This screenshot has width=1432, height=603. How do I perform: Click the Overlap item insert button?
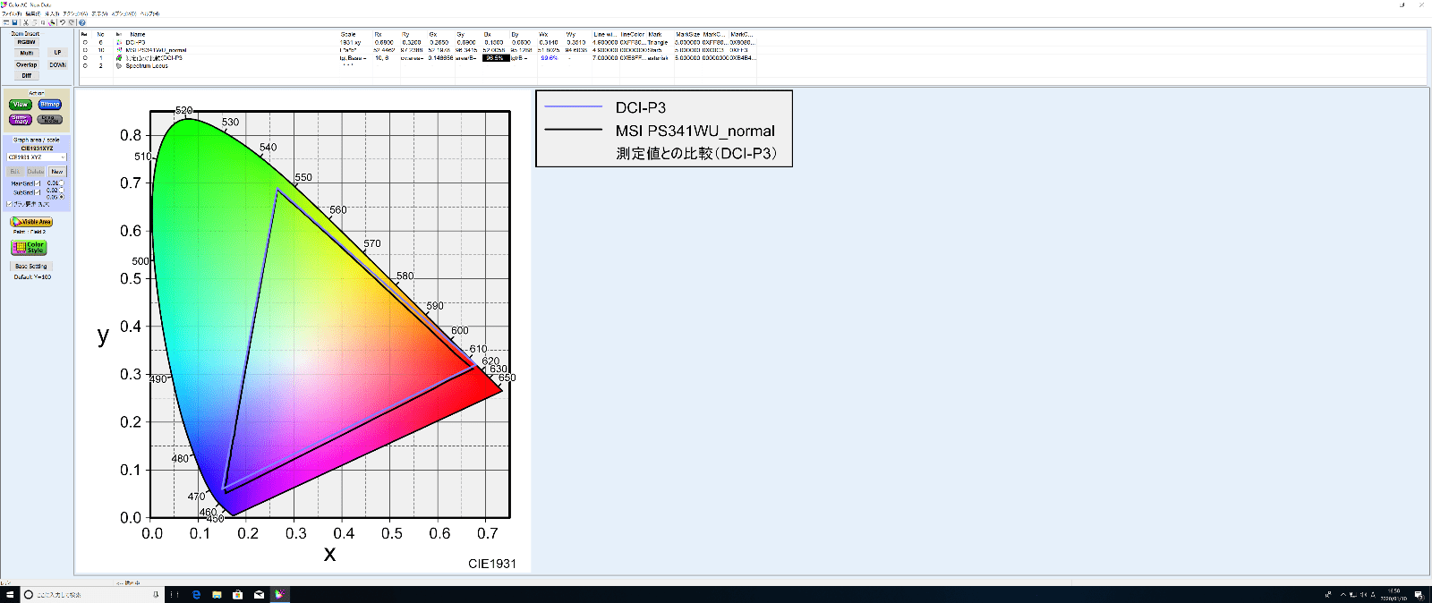pos(26,64)
